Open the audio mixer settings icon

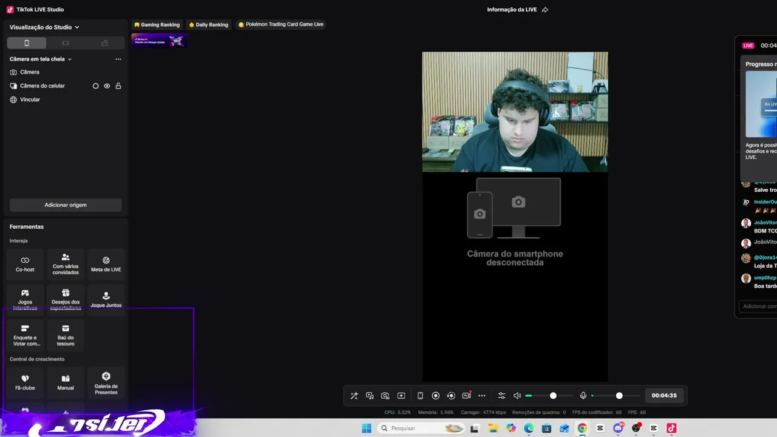coord(501,396)
